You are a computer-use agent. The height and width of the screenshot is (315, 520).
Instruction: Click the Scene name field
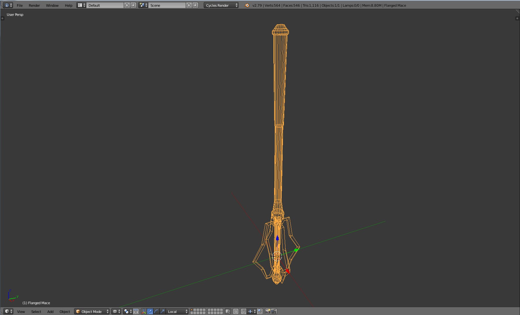[x=167, y=5]
